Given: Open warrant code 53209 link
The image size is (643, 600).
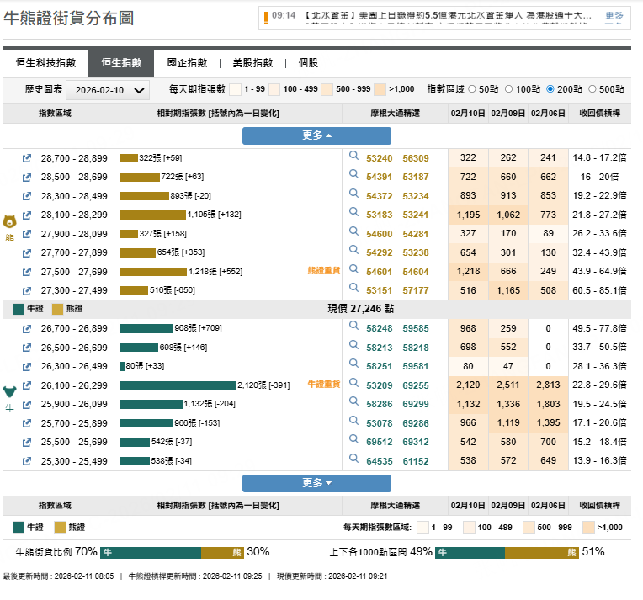Looking at the screenshot, I should pyautogui.click(x=379, y=385).
